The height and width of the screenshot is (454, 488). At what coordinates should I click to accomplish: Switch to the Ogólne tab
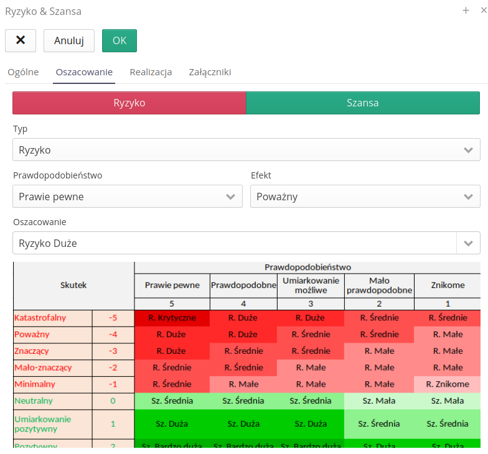(23, 72)
